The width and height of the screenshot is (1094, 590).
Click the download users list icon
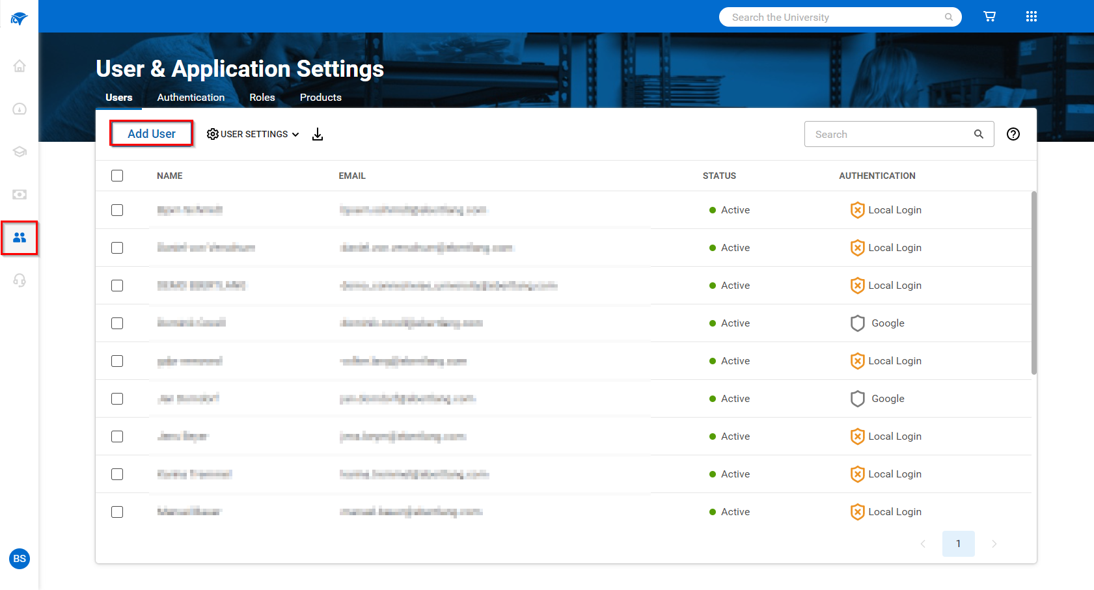pyautogui.click(x=318, y=134)
